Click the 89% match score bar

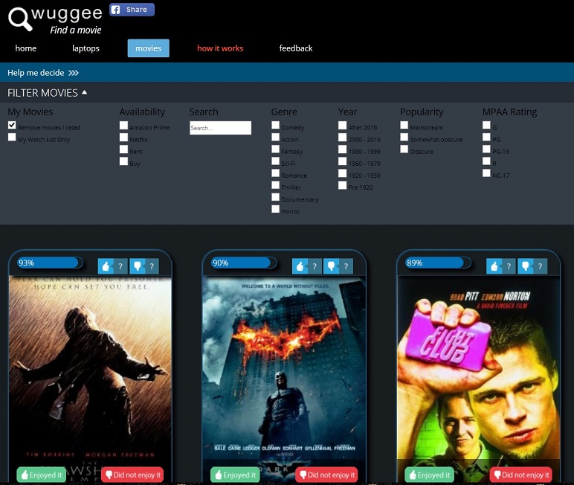pos(438,263)
